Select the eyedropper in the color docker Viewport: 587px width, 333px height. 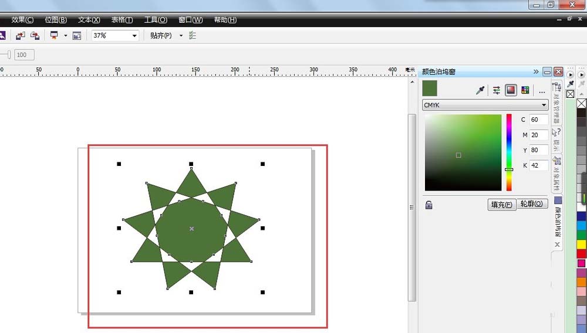point(480,90)
